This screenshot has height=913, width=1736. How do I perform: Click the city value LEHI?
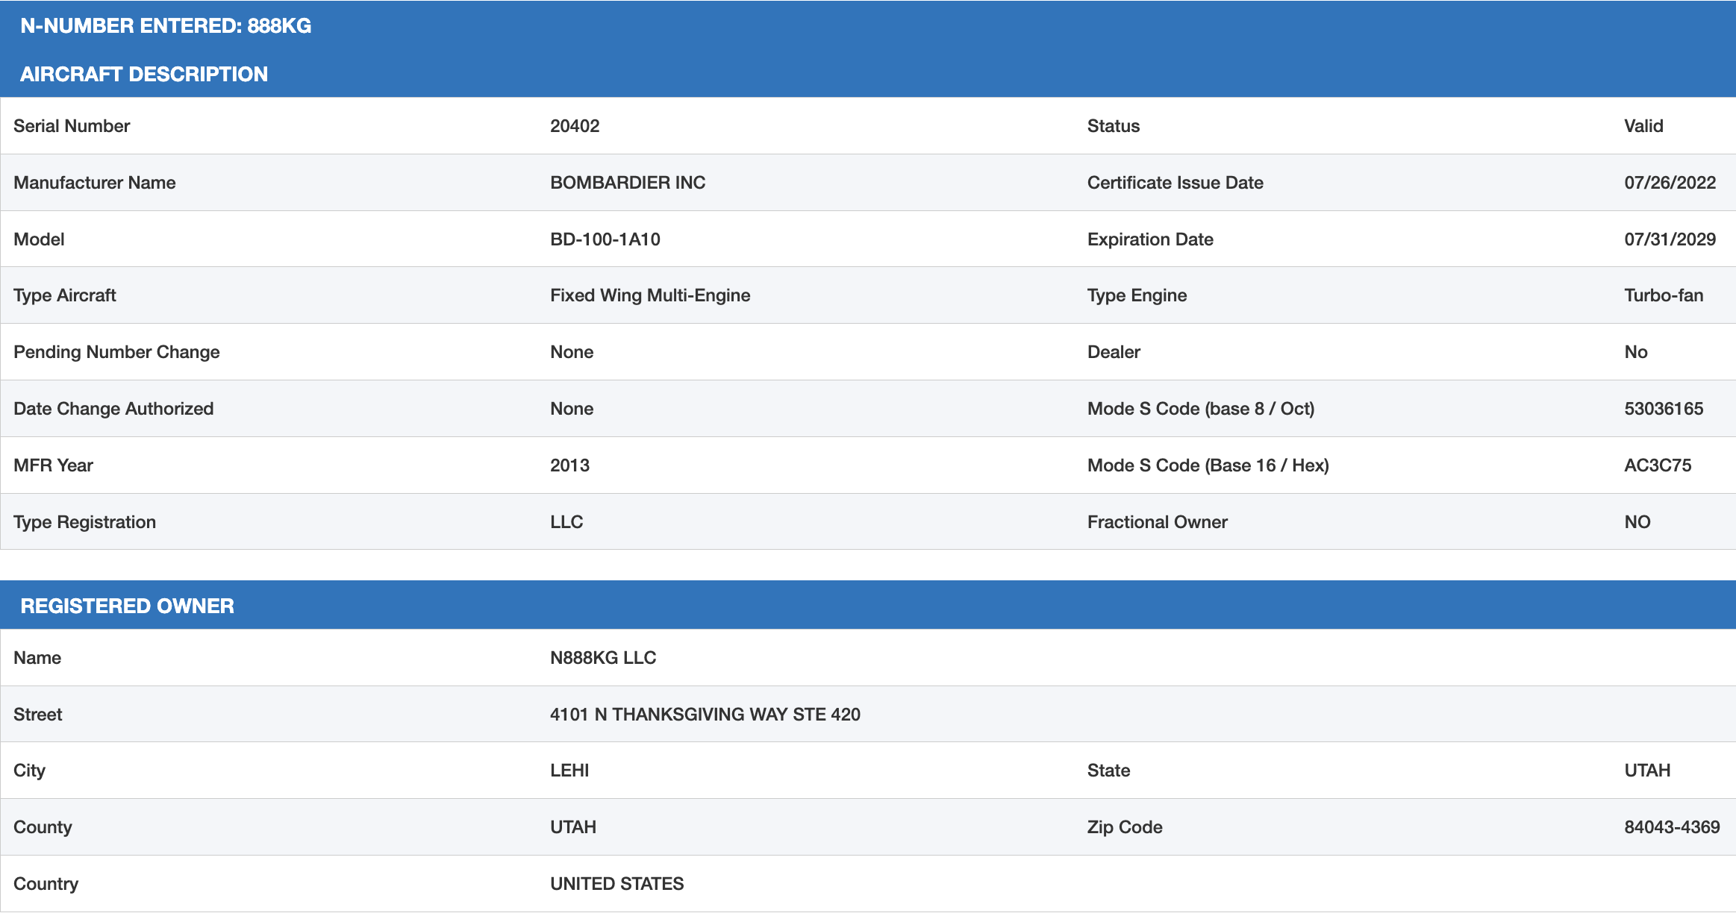coord(569,771)
